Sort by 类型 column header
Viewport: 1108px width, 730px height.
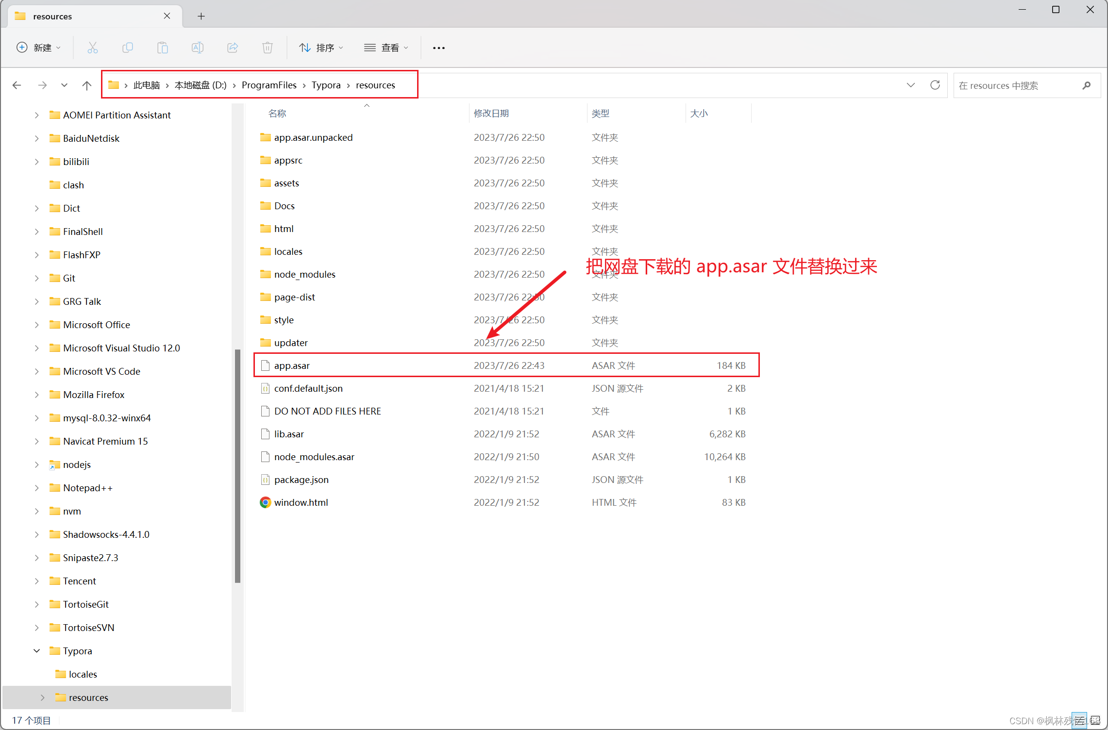click(x=601, y=113)
